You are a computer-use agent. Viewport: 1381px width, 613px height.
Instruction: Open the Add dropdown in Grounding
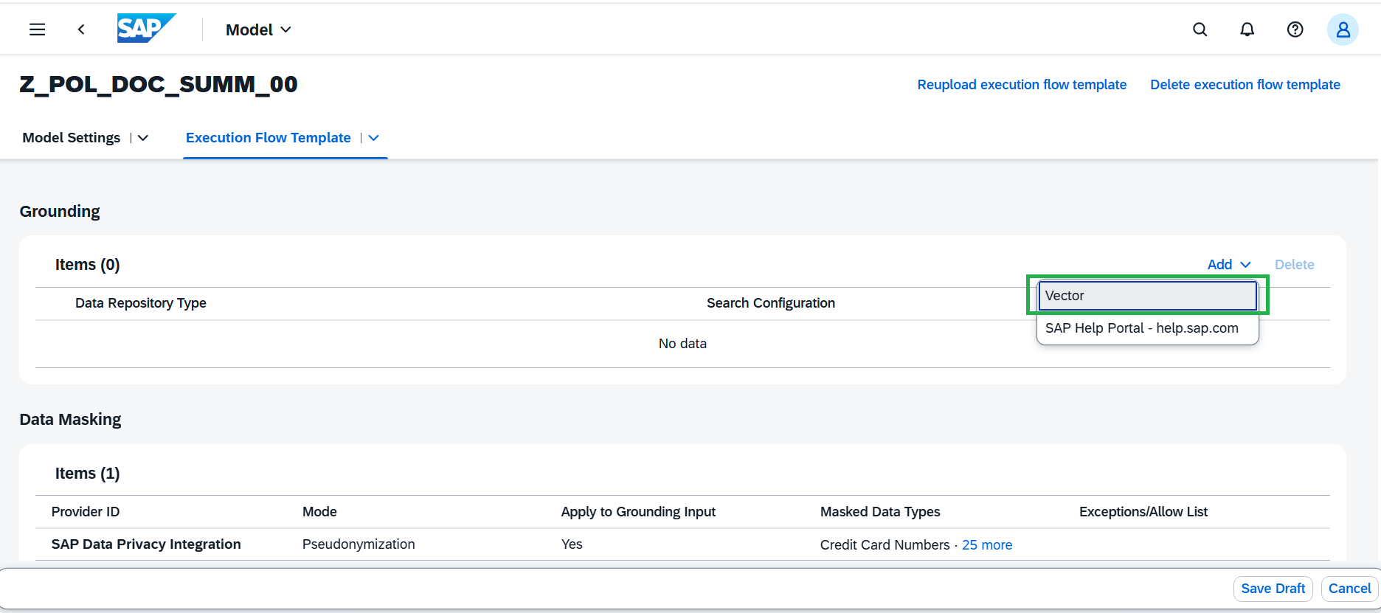(1229, 265)
